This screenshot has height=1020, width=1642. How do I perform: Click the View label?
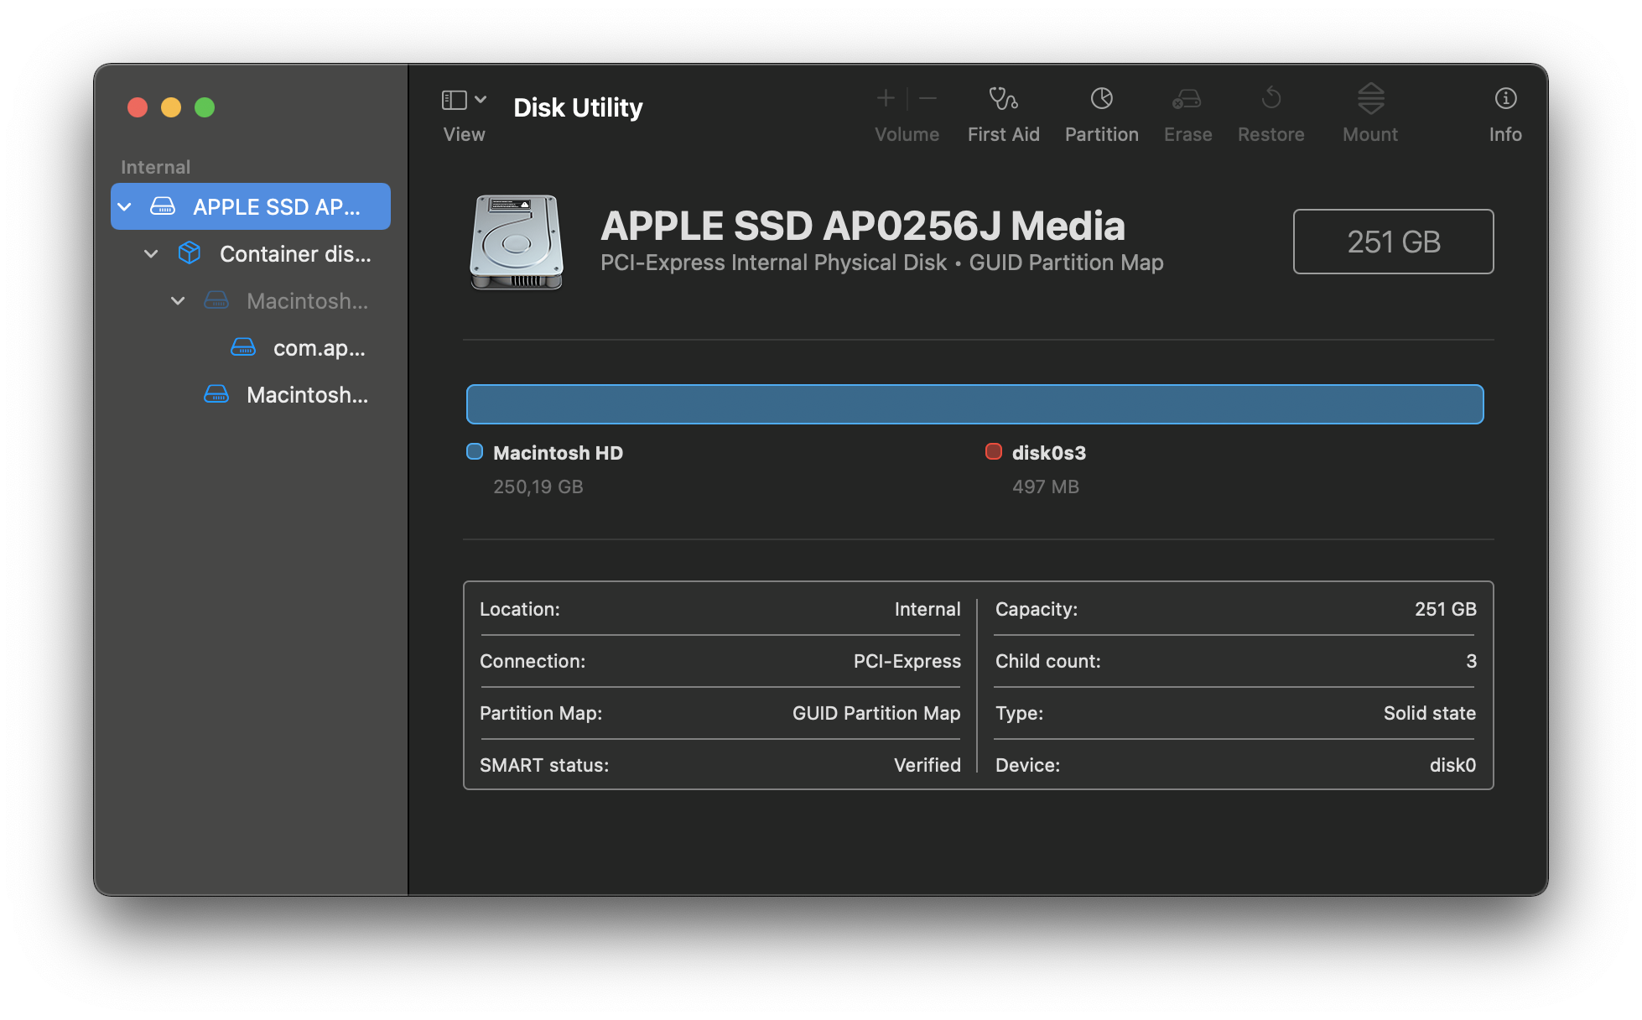click(x=464, y=134)
